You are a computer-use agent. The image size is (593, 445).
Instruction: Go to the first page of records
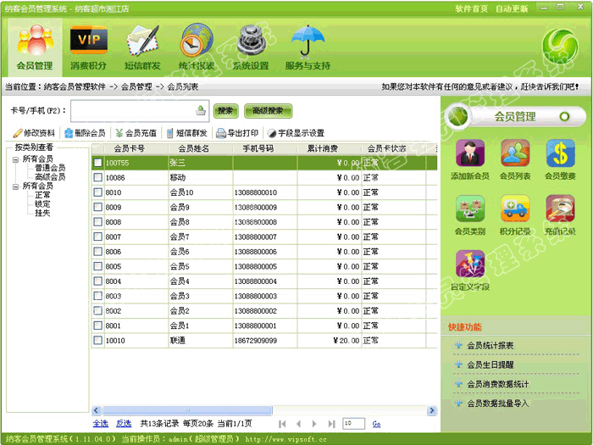pos(282,424)
